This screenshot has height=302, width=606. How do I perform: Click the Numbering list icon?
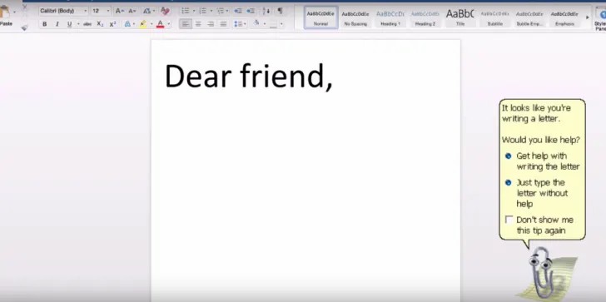point(202,11)
